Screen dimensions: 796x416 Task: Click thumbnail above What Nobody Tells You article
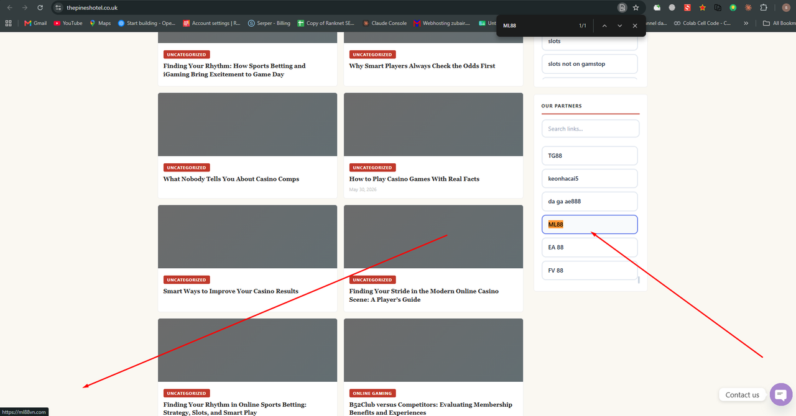[248, 124]
